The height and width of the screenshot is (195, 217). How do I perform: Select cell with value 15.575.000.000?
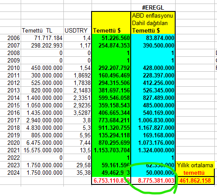pos(42,150)
